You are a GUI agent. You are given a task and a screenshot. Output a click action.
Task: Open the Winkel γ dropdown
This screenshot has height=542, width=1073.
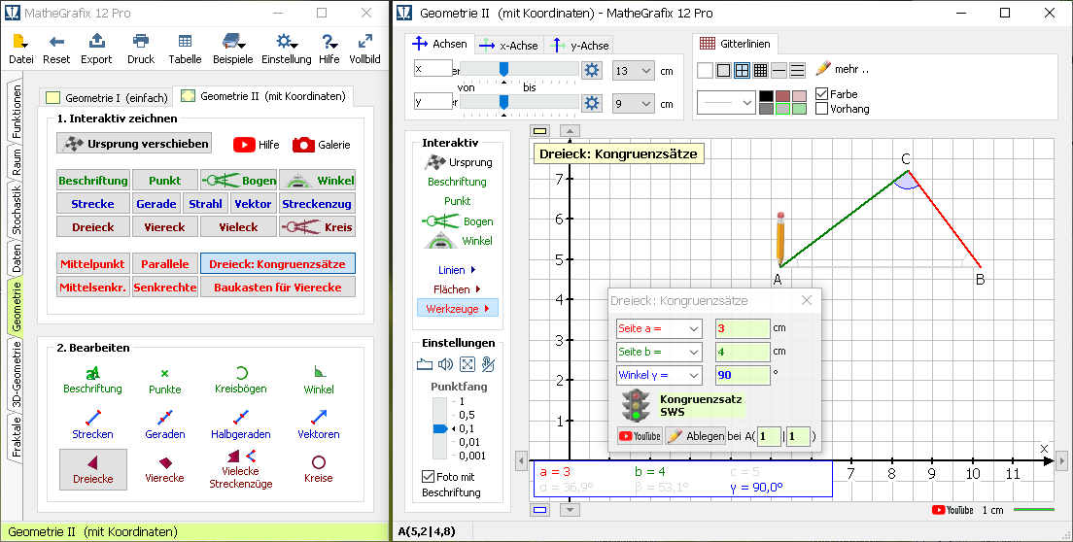[x=658, y=375]
